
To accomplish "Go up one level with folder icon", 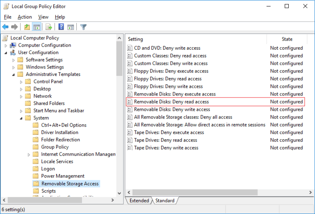I will point(27,27).
